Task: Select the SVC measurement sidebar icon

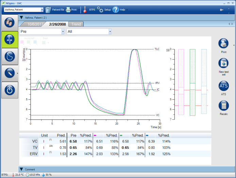Action: pos(10,39)
